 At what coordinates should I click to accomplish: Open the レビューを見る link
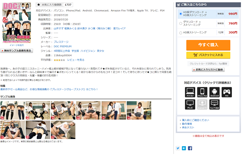(76, 60)
